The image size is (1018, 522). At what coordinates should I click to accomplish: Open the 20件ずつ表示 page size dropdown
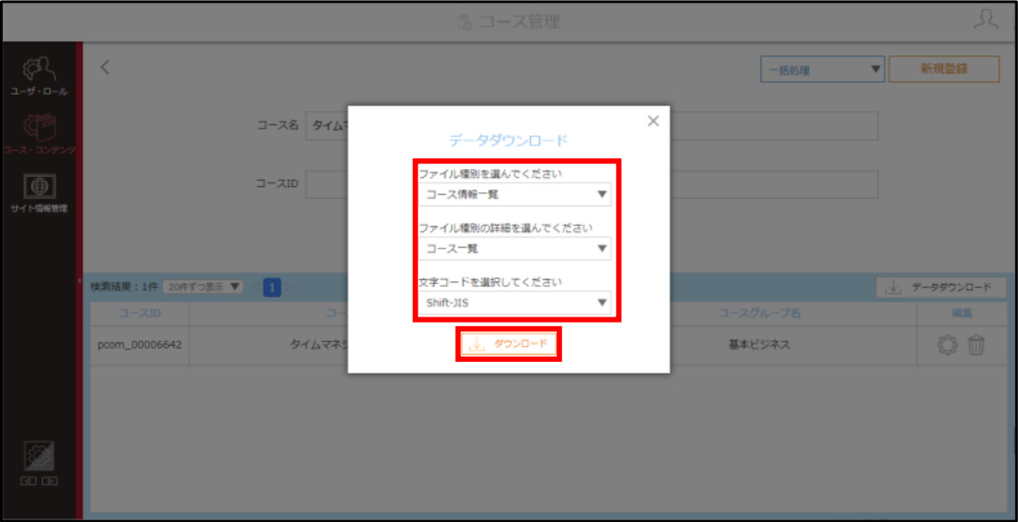tap(203, 287)
